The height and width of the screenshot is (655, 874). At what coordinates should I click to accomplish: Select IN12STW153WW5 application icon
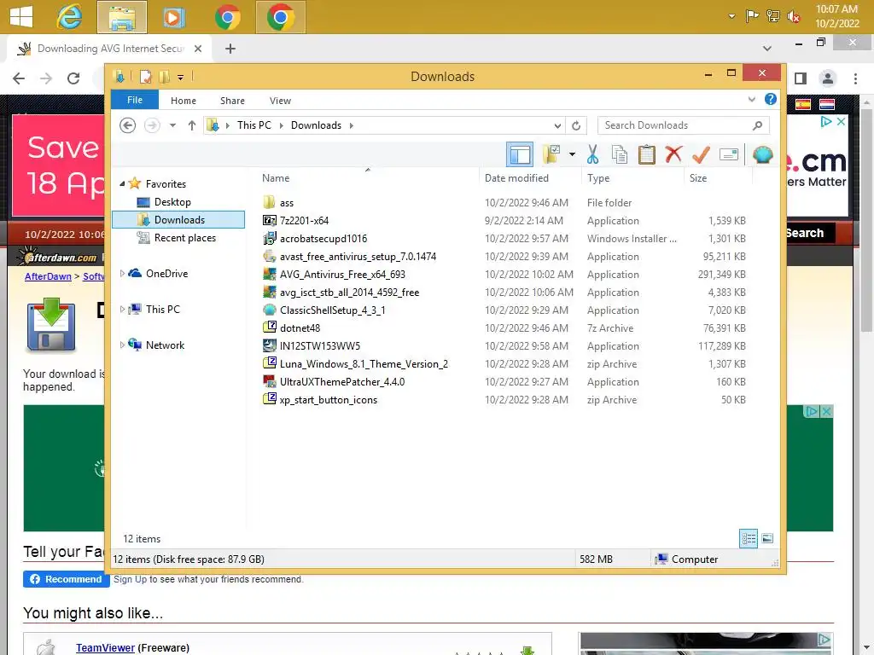269,346
